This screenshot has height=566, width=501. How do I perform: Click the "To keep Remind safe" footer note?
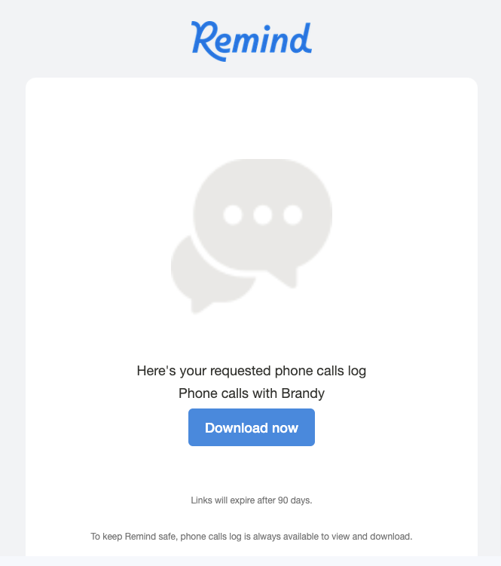point(251,537)
